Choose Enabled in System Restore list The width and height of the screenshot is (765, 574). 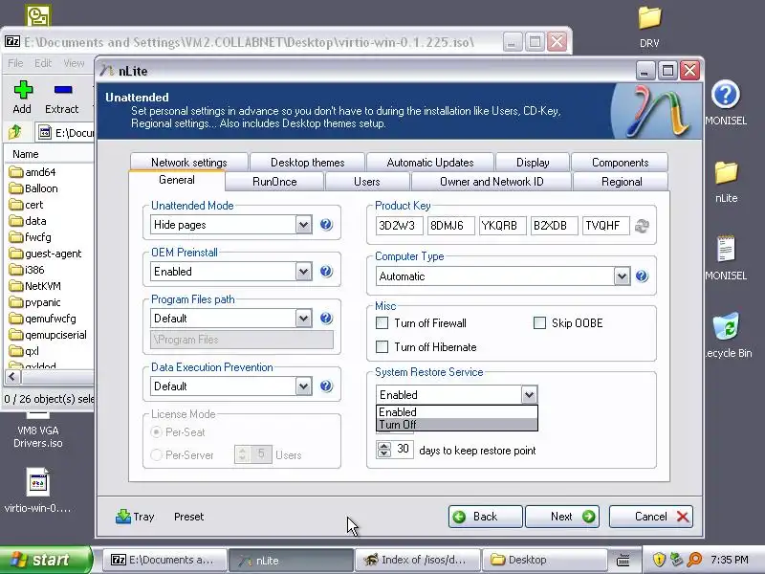[457, 412]
